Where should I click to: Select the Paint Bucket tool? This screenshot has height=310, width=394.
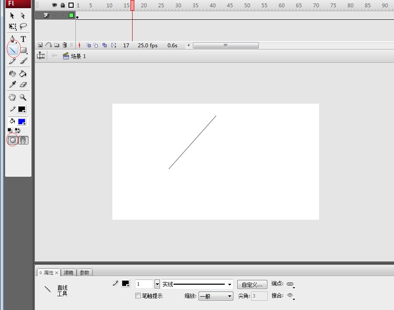[23, 74]
